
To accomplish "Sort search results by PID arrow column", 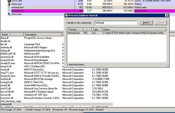I will [x=87, y=30].
